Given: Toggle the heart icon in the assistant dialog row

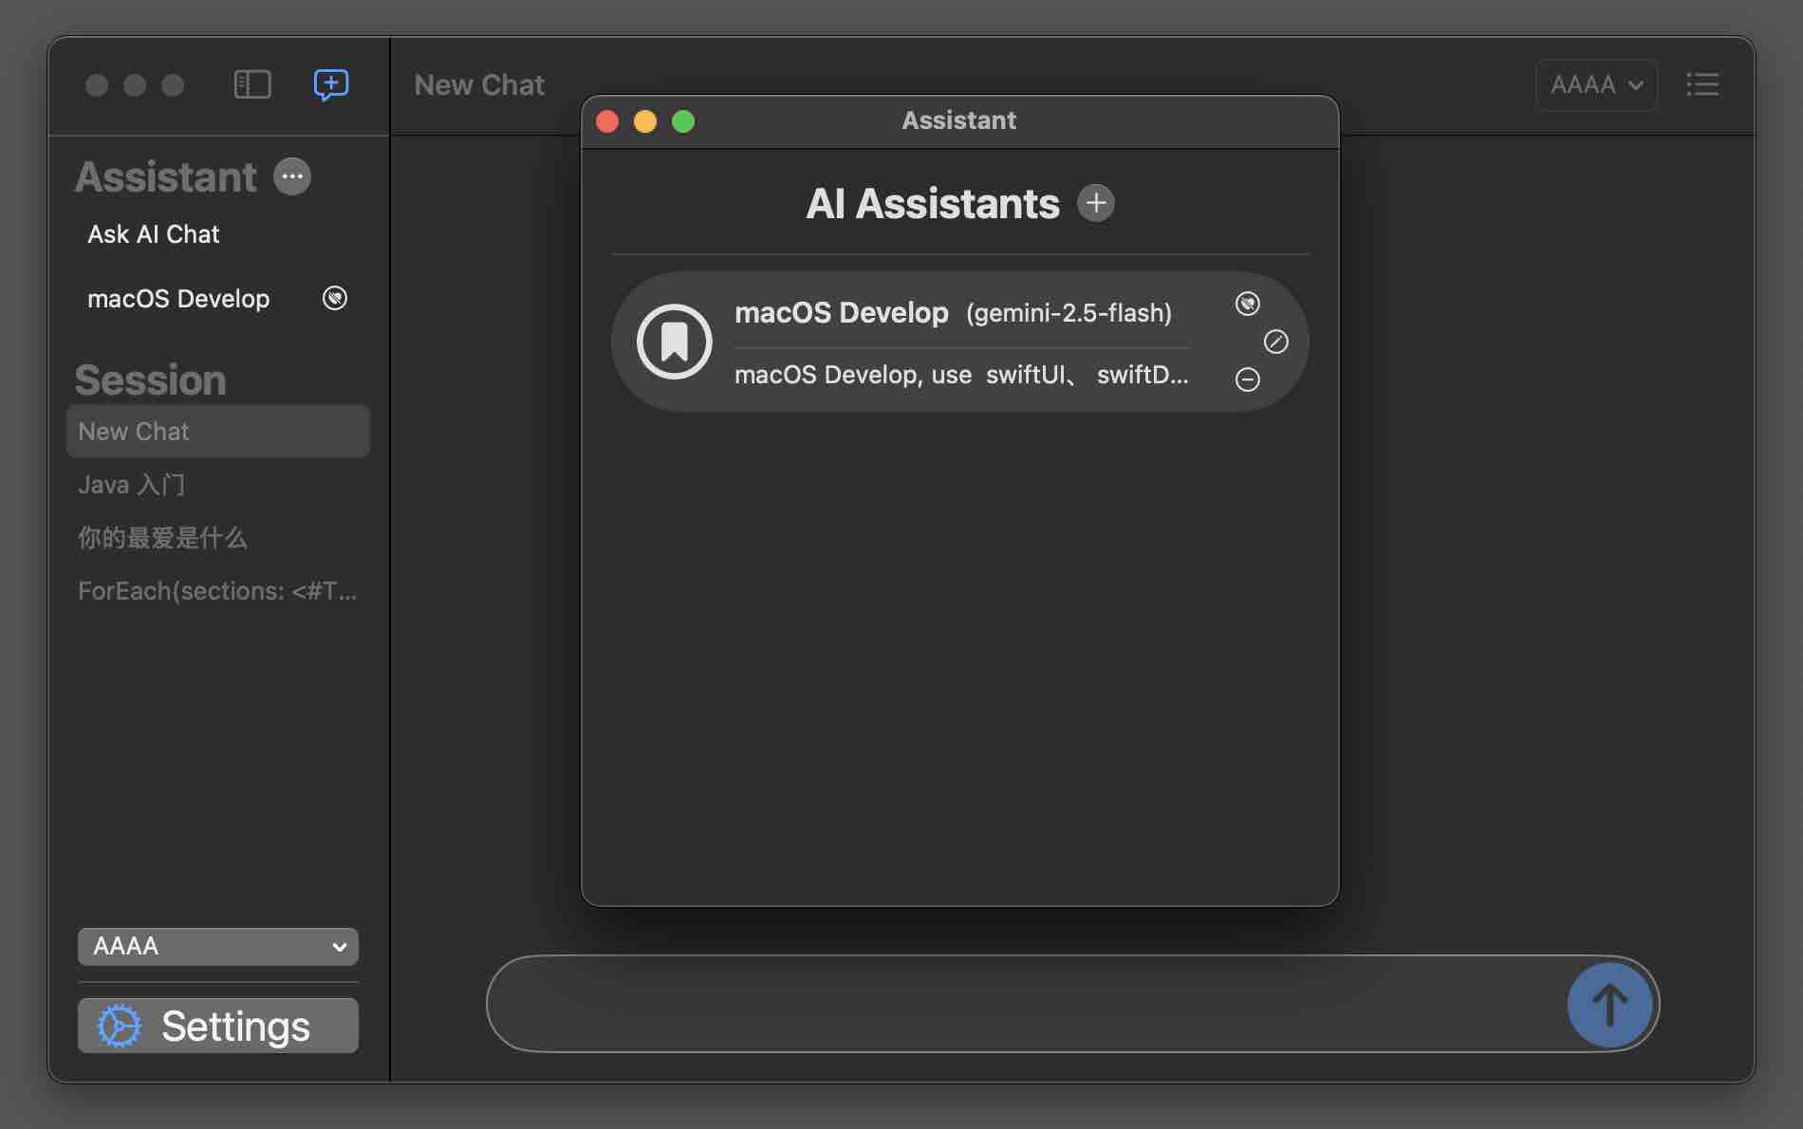Looking at the screenshot, I should coord(1248,304).
